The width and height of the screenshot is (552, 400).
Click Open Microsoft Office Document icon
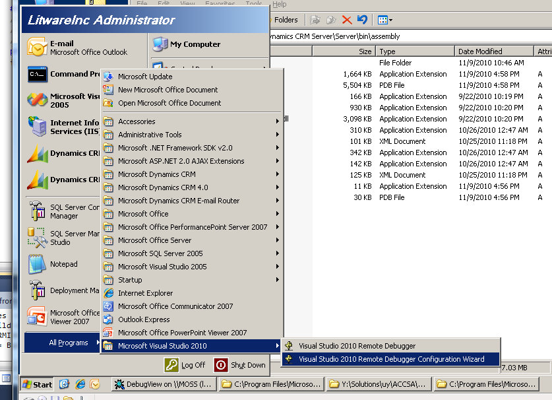[x=108, y=103]
